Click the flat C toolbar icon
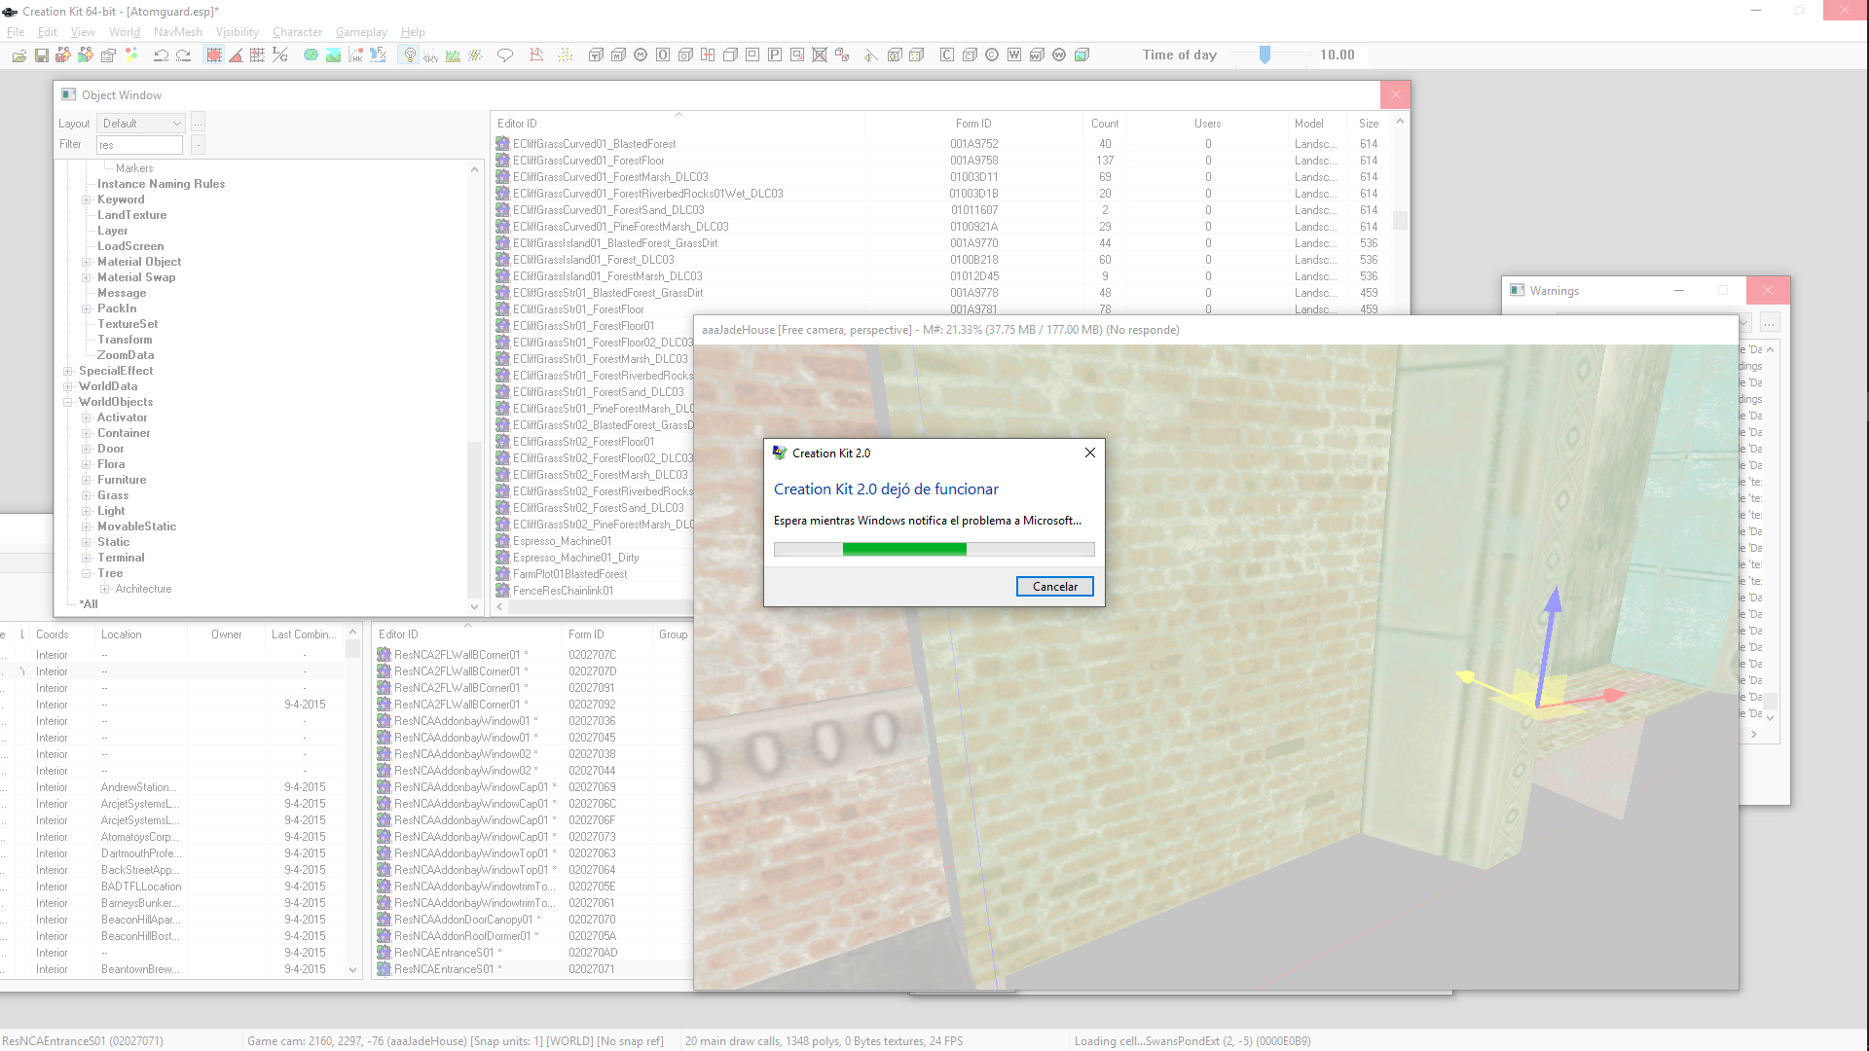 coord(947,55)
